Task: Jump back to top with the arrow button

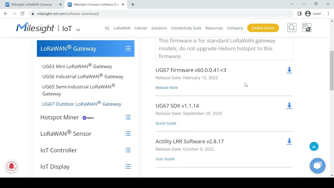Action: [x=314, y=146]
